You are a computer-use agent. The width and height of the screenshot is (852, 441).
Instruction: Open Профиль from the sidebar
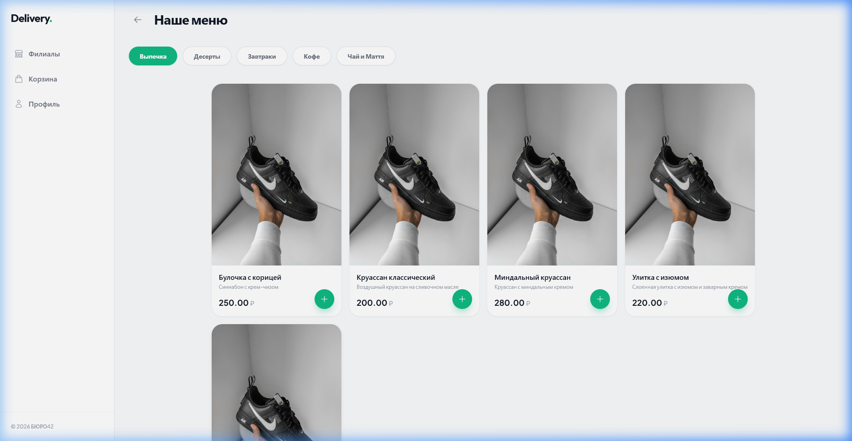(x=44, y=104)
